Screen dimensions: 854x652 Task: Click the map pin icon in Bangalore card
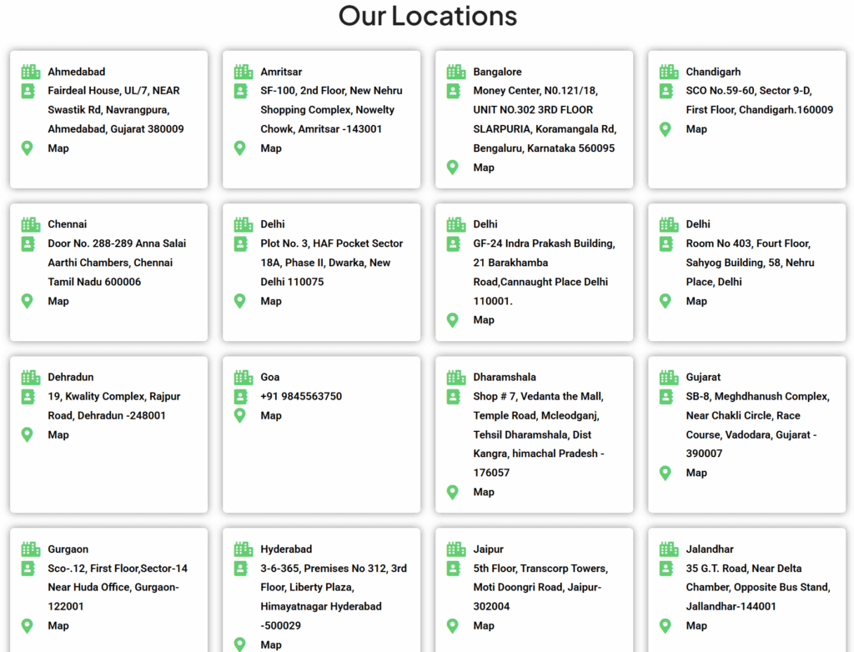point(453,168)
